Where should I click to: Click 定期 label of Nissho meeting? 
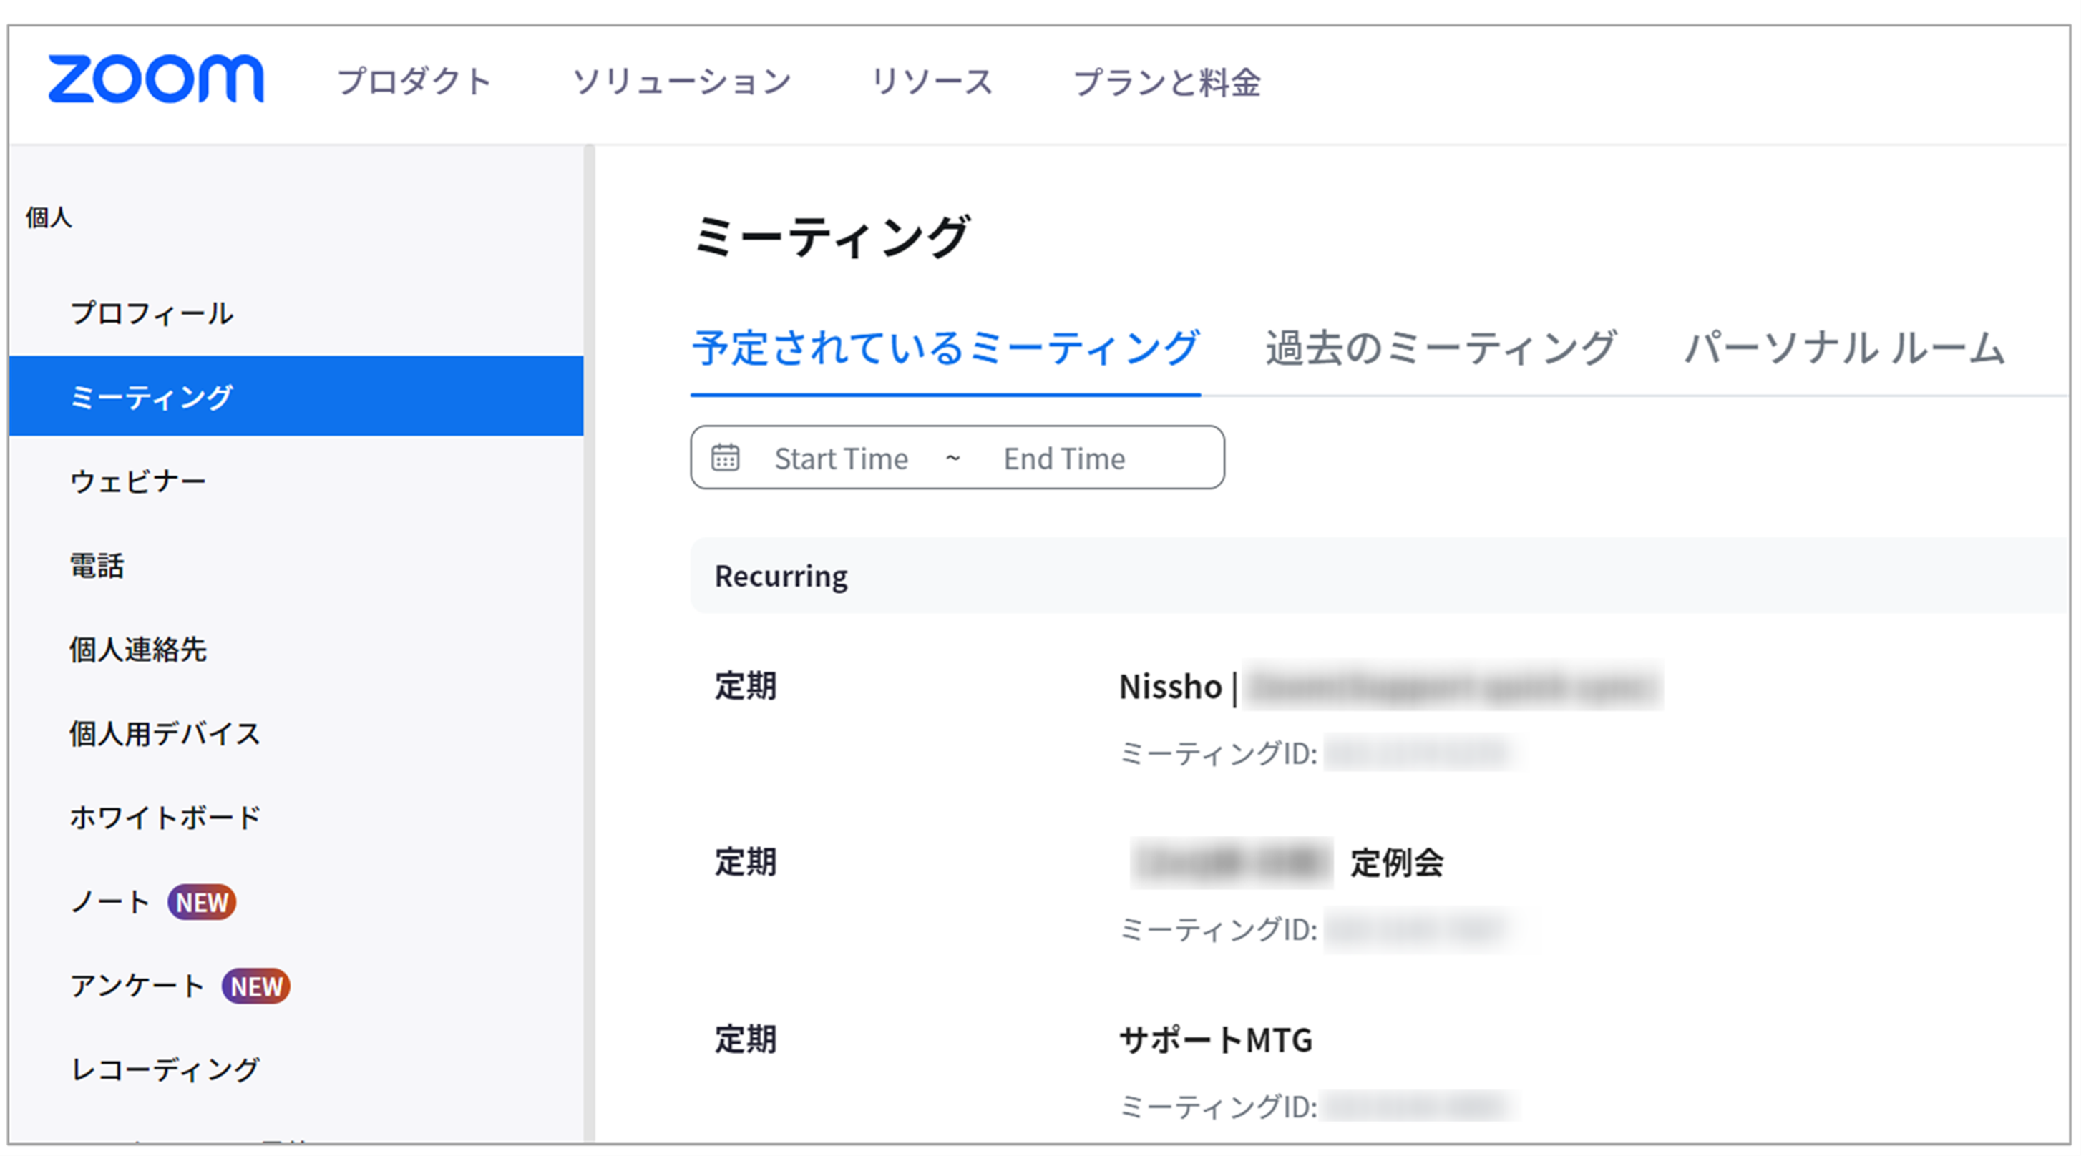click(746, 687)
